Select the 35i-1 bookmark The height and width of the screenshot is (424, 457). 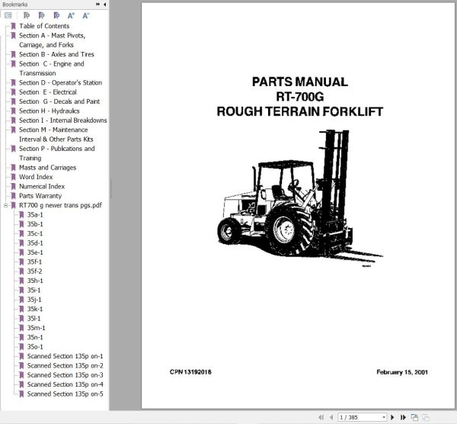point(34,290)
